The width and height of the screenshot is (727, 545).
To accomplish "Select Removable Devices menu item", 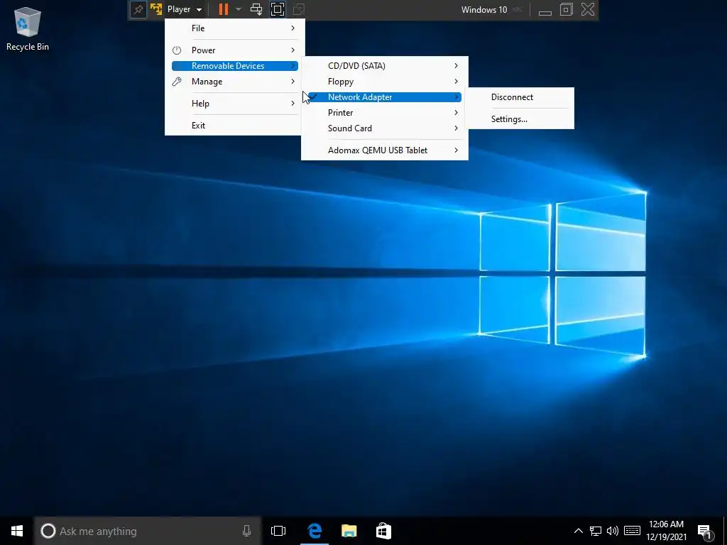I will (234, 66).
